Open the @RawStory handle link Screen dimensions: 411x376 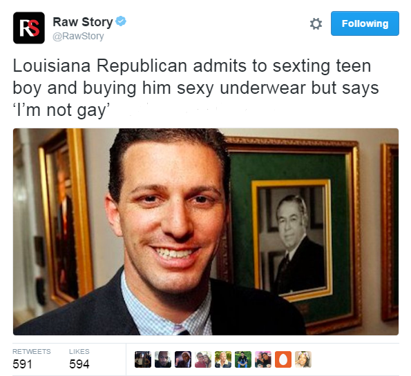(x=78, y=36)
